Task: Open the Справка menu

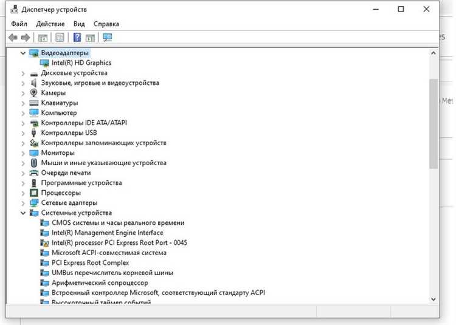Action: click(x=106, y=24)
